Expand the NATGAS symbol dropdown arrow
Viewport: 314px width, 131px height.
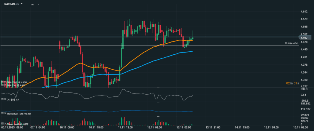click(22, 5)
